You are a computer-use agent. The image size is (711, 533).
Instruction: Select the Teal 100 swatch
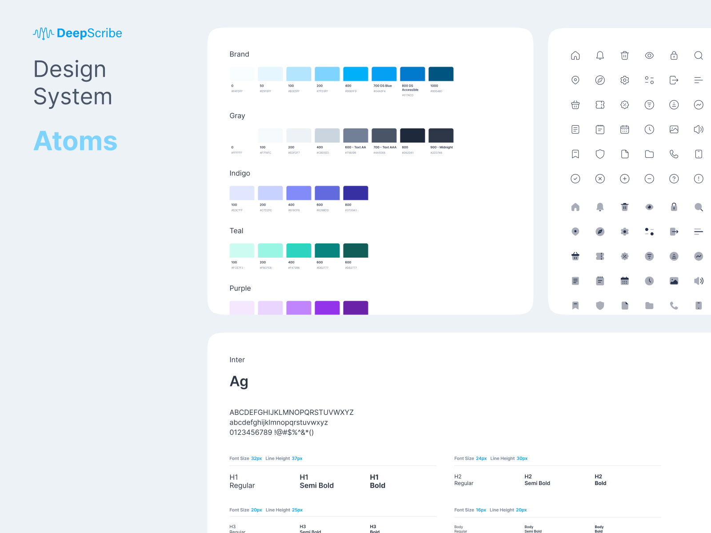click(242, 251)
